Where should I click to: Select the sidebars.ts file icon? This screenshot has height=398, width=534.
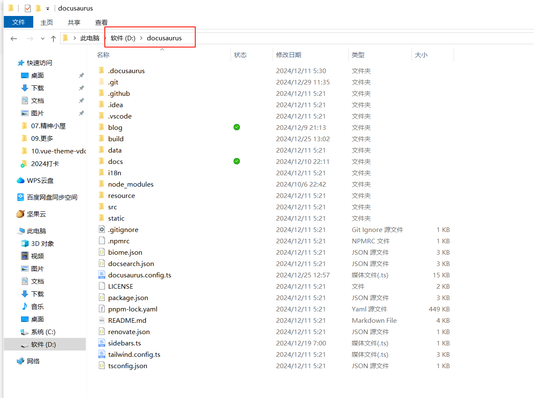(101, 343)
